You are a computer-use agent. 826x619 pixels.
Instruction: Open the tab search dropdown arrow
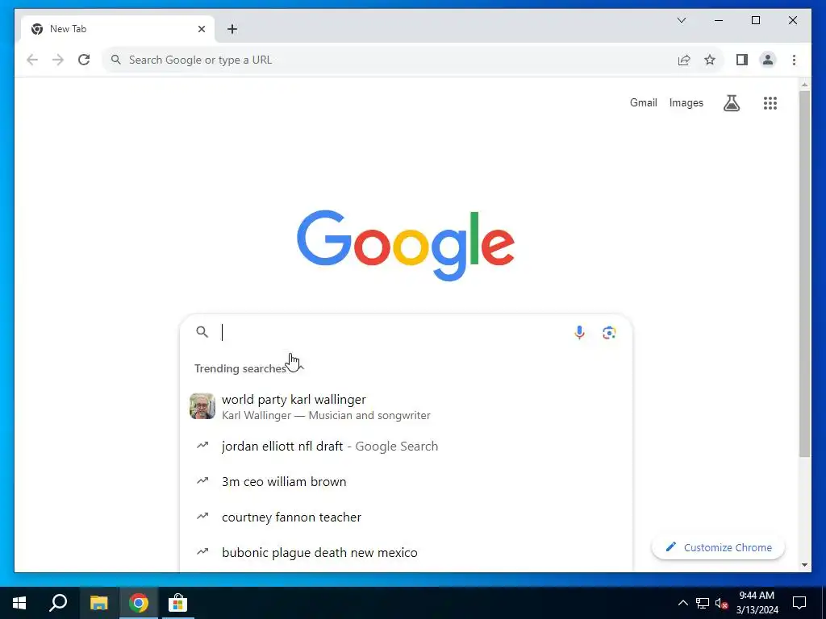pyautogui.click(x=681, y=20)
